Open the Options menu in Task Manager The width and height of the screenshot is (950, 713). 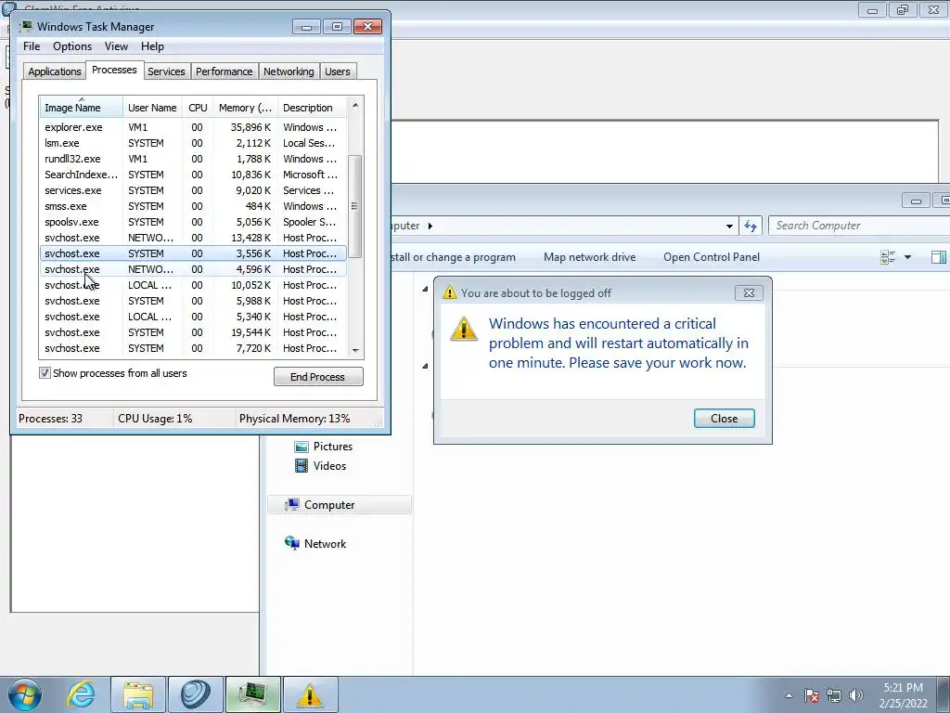point(72,46)
